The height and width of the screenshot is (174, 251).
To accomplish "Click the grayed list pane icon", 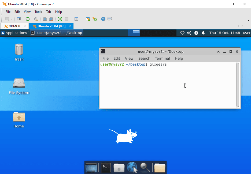I will (x=67, y=19).
